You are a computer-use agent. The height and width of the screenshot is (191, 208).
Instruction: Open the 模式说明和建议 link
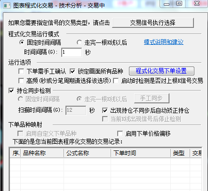click(164, 42)
